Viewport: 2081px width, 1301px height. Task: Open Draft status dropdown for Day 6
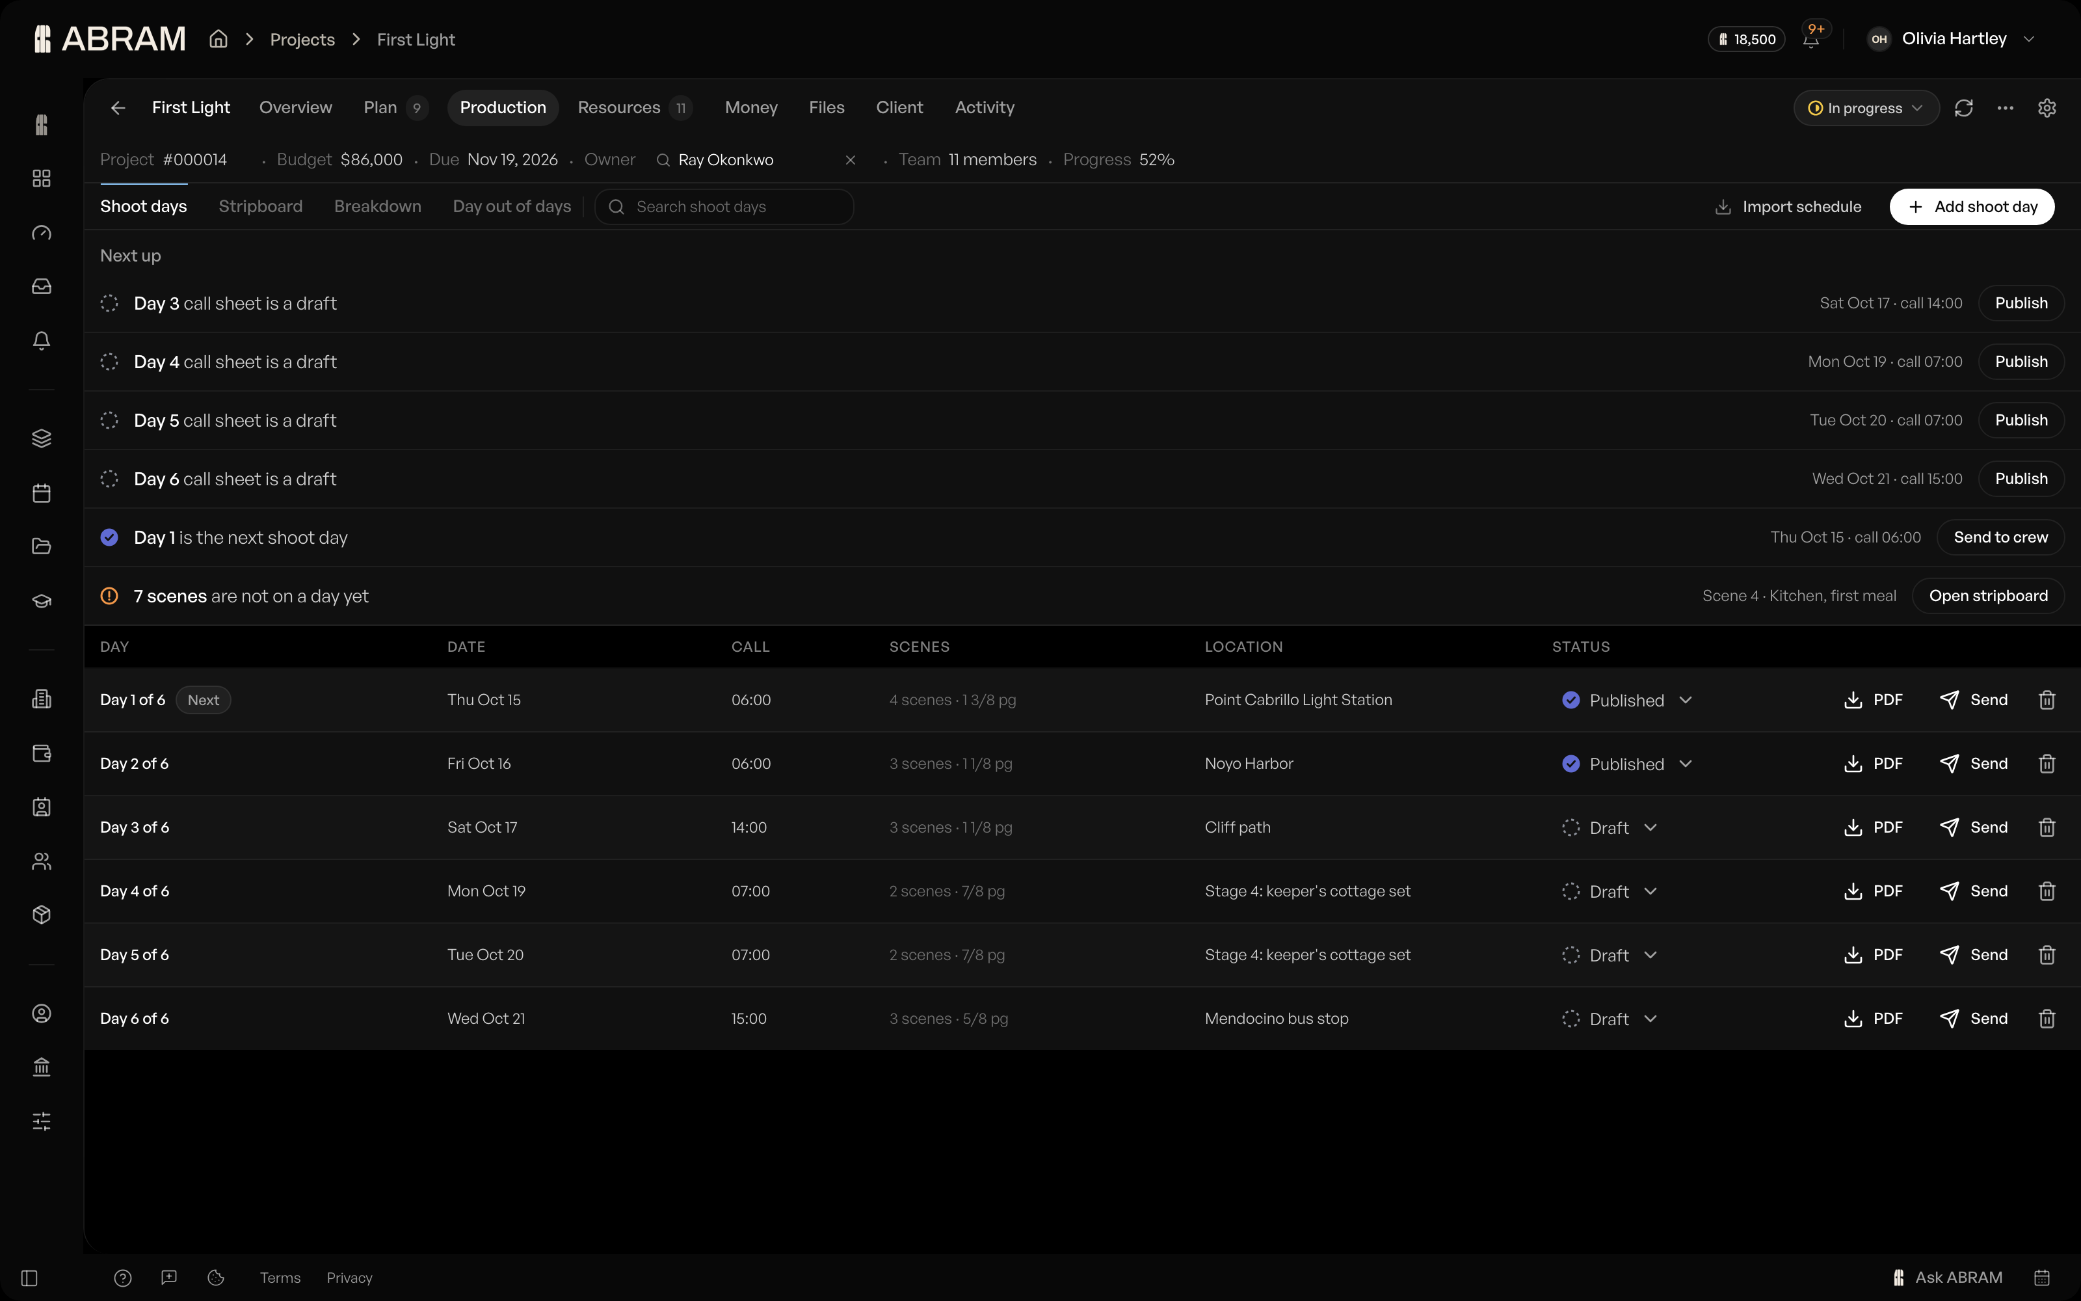pyautogui.click(x=1609, y=1019)
